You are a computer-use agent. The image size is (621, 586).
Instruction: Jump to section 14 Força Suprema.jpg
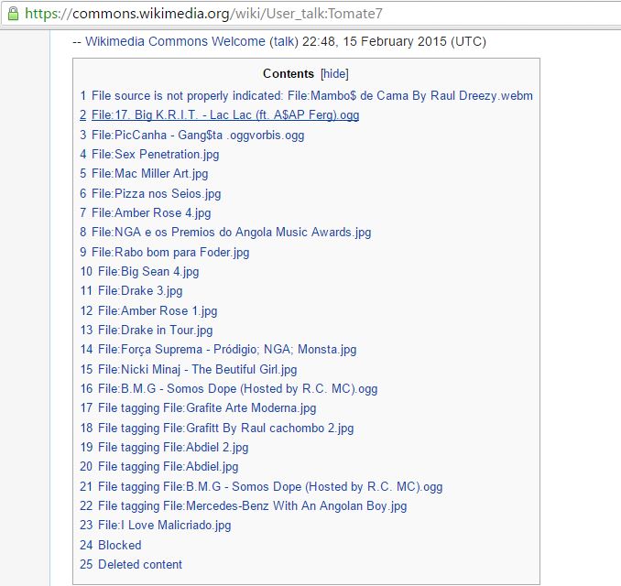tap(218, 350)
